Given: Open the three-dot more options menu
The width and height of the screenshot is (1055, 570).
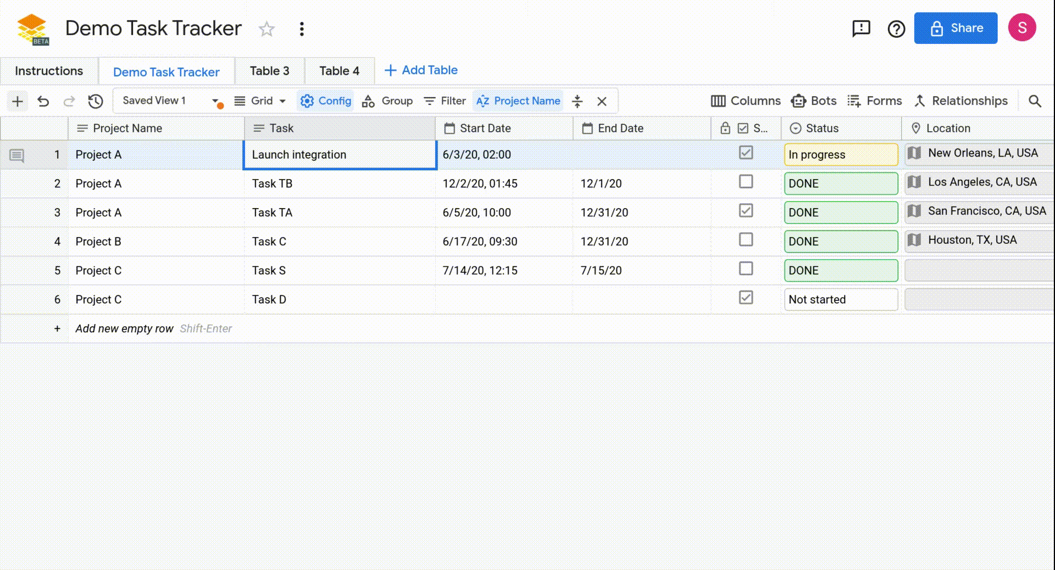Looking at the screenshot, I should [302, 29].
